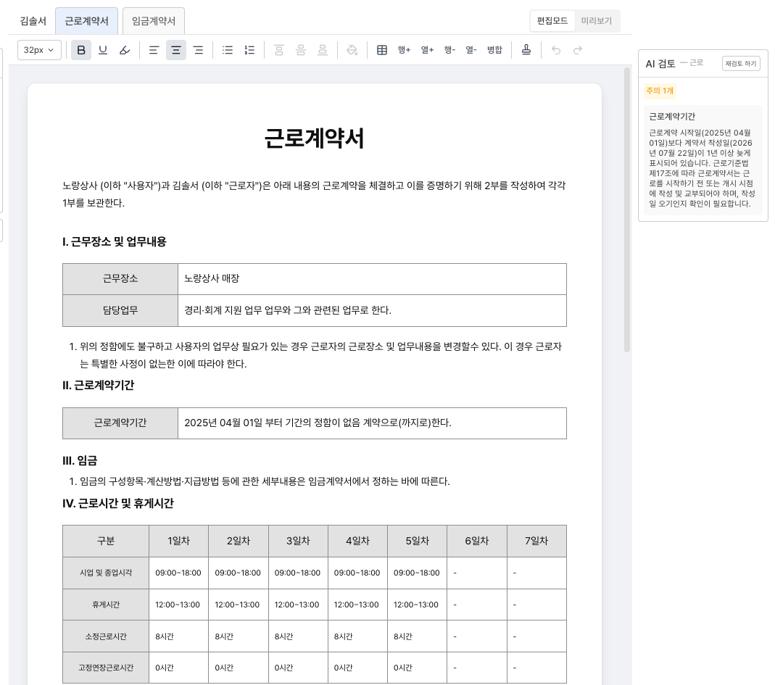Undo the last edit
This screenshot has width=775, height=685.
pos(556,50)
